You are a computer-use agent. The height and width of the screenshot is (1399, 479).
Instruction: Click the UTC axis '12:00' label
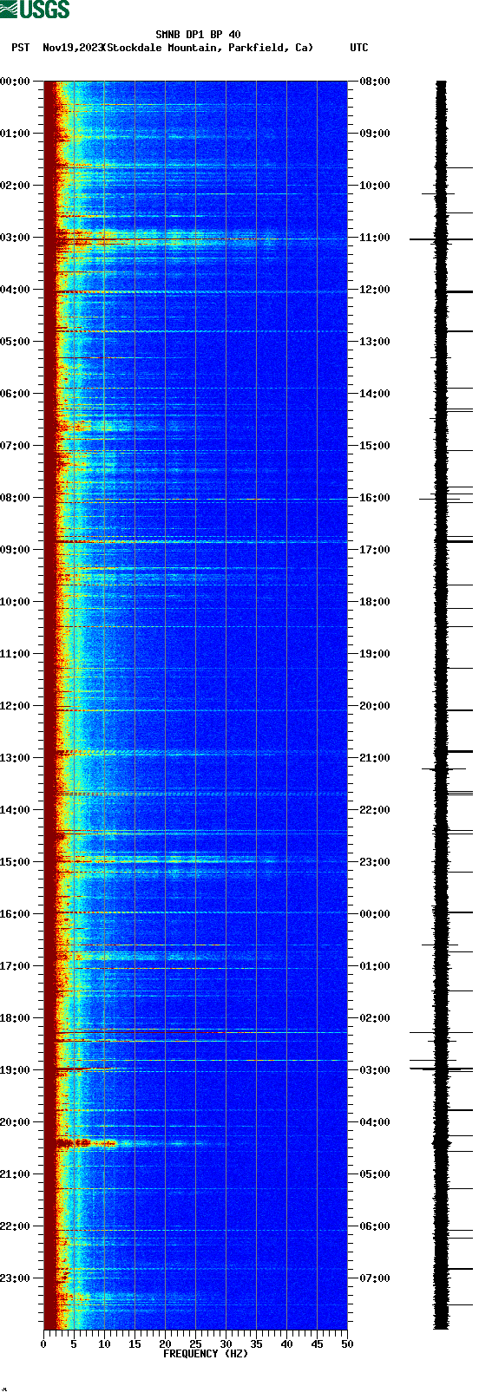tap(375, 290)
